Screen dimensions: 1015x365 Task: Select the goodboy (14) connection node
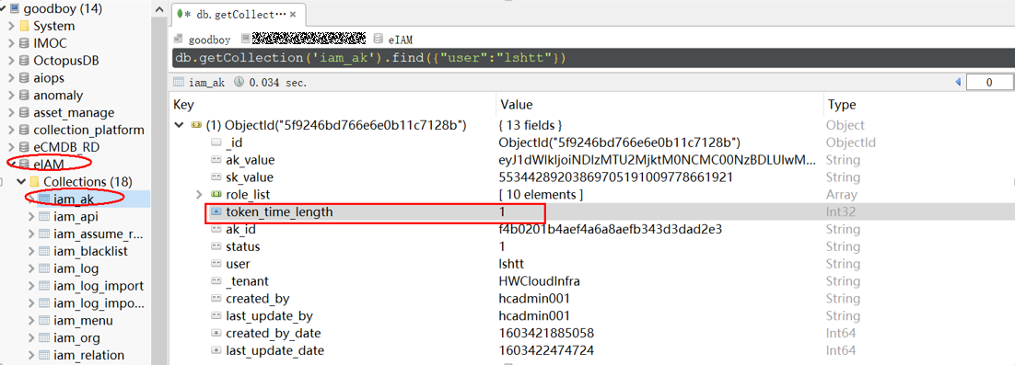click(x=63, y=9)
